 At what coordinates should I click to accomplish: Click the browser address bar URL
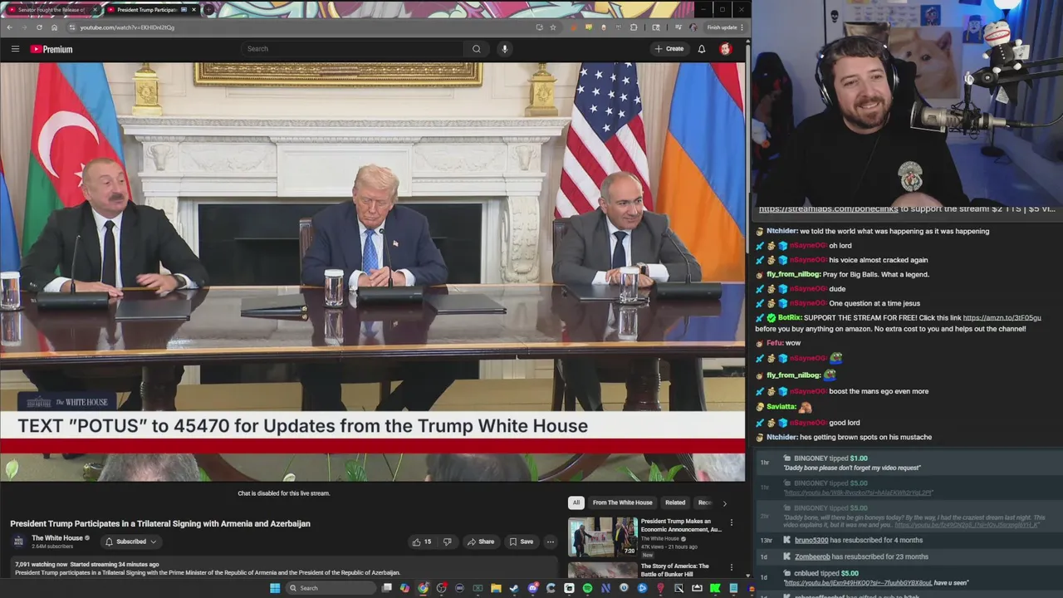click(x=127, y=27)
